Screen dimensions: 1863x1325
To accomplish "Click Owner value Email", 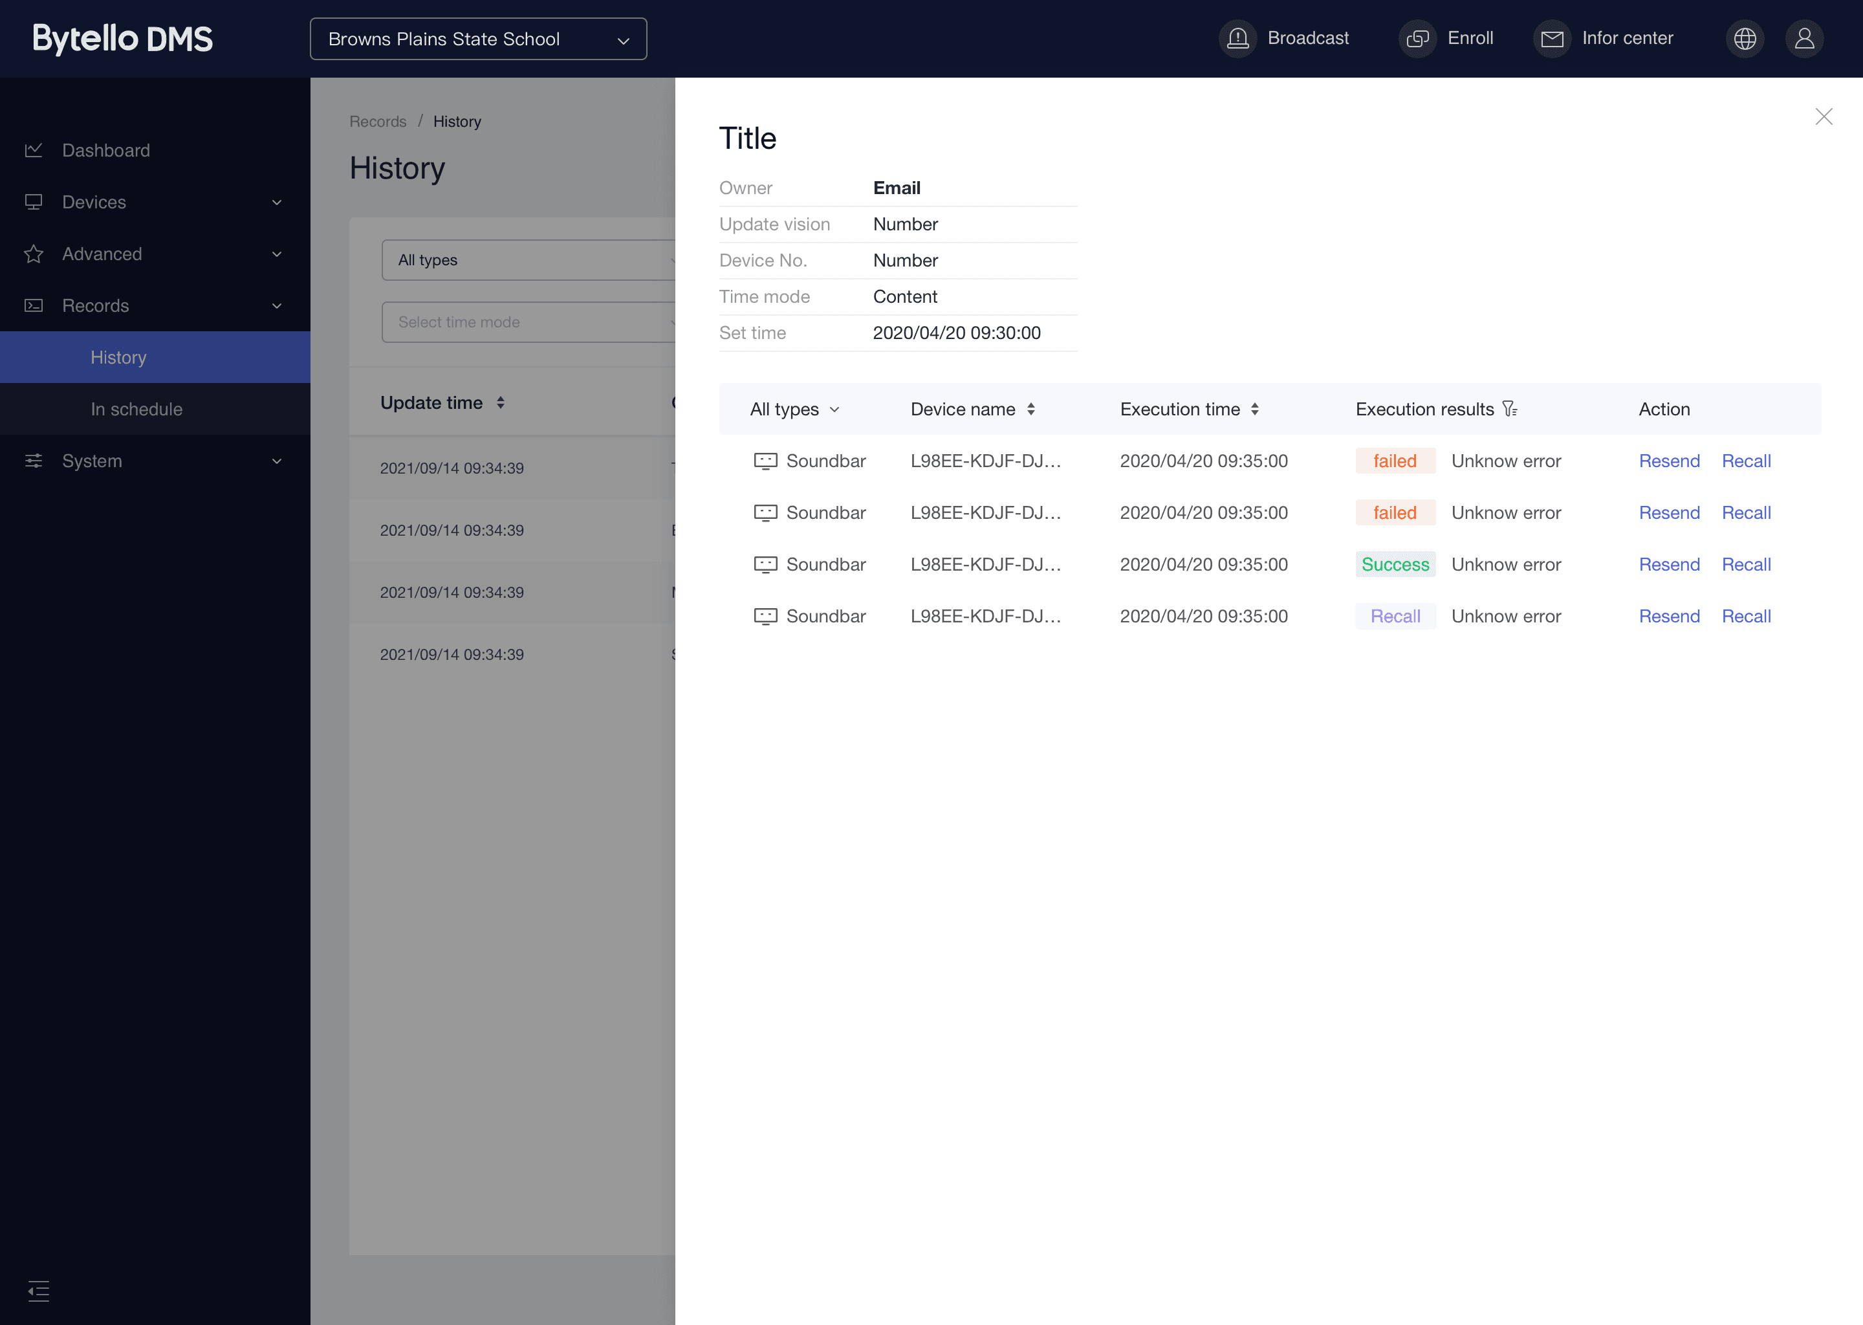I will [x=897, y=188].
